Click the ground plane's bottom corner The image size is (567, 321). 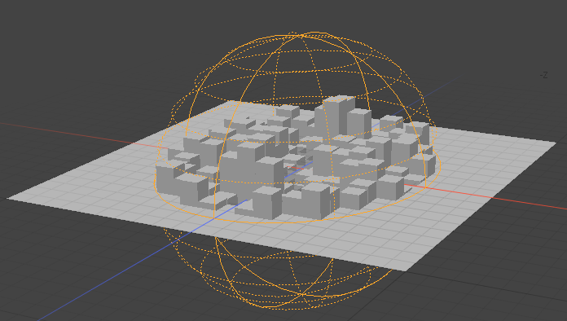coord(406,270)
